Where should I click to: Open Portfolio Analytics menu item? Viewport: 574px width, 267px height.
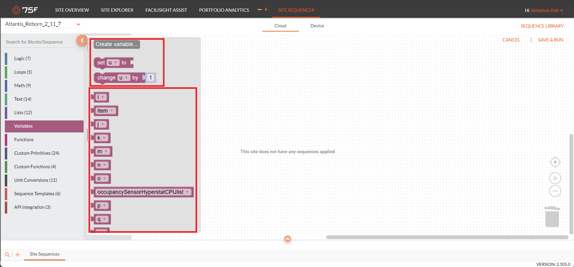coord(224,10)
